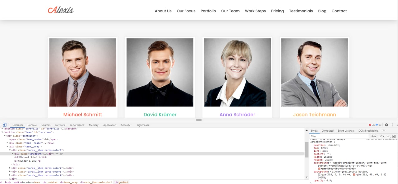Open the Portfolio nav link

pos(208,11)
